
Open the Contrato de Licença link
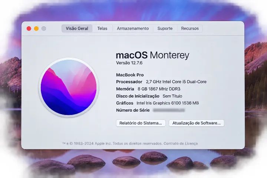pyautogui.click(x=181, y=144)
